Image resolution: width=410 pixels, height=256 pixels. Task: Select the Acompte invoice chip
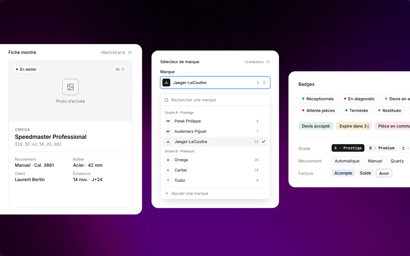coord(343,173)
